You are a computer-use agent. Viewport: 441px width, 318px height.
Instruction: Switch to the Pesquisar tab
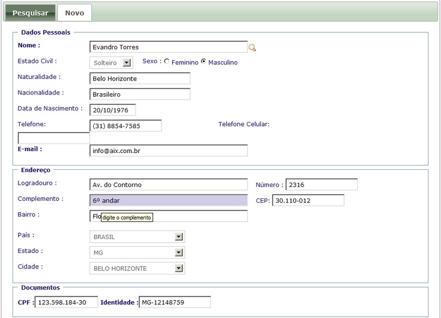coord(30,13)
